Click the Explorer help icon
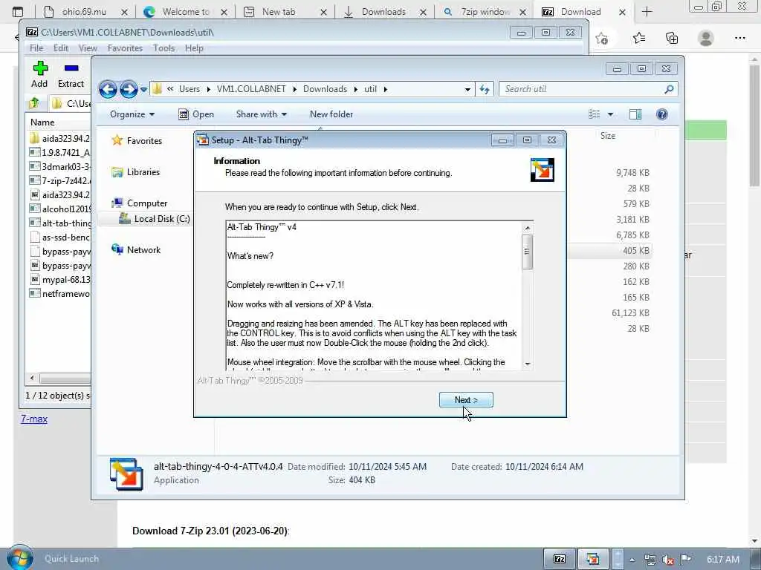The width and height of the screenshot is (761, 570). coord(662,114)
